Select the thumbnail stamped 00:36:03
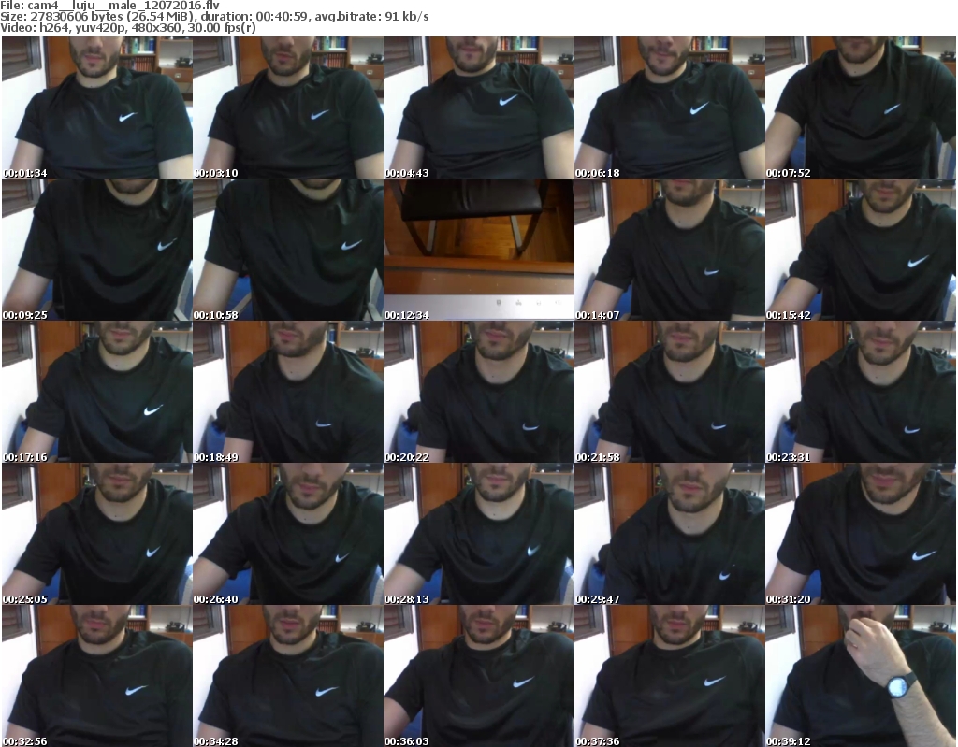The height and width of the screenshot is (747, 958). coord(479,676)
